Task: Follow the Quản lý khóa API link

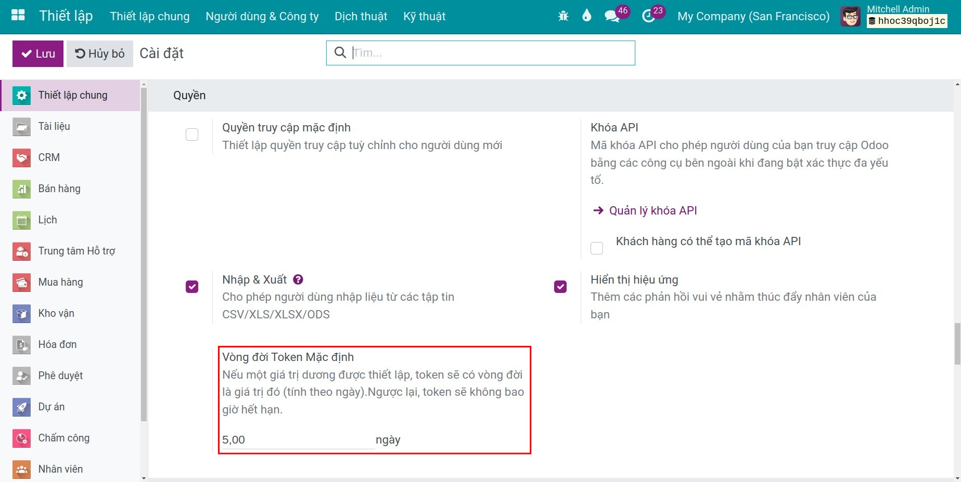Action: pos(651,210)
